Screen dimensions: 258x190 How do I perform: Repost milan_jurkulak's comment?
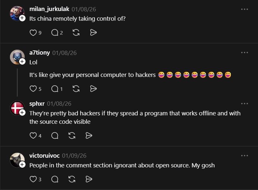76,32
